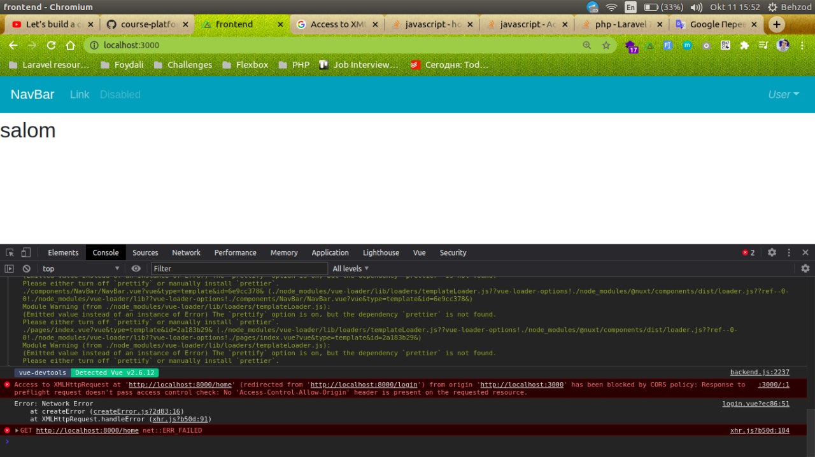Clear the console with the ban icon

point(27,269)
